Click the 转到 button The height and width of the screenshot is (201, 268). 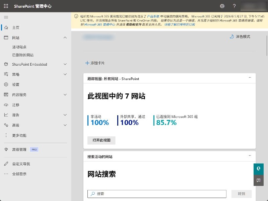[x=242, y=194]
